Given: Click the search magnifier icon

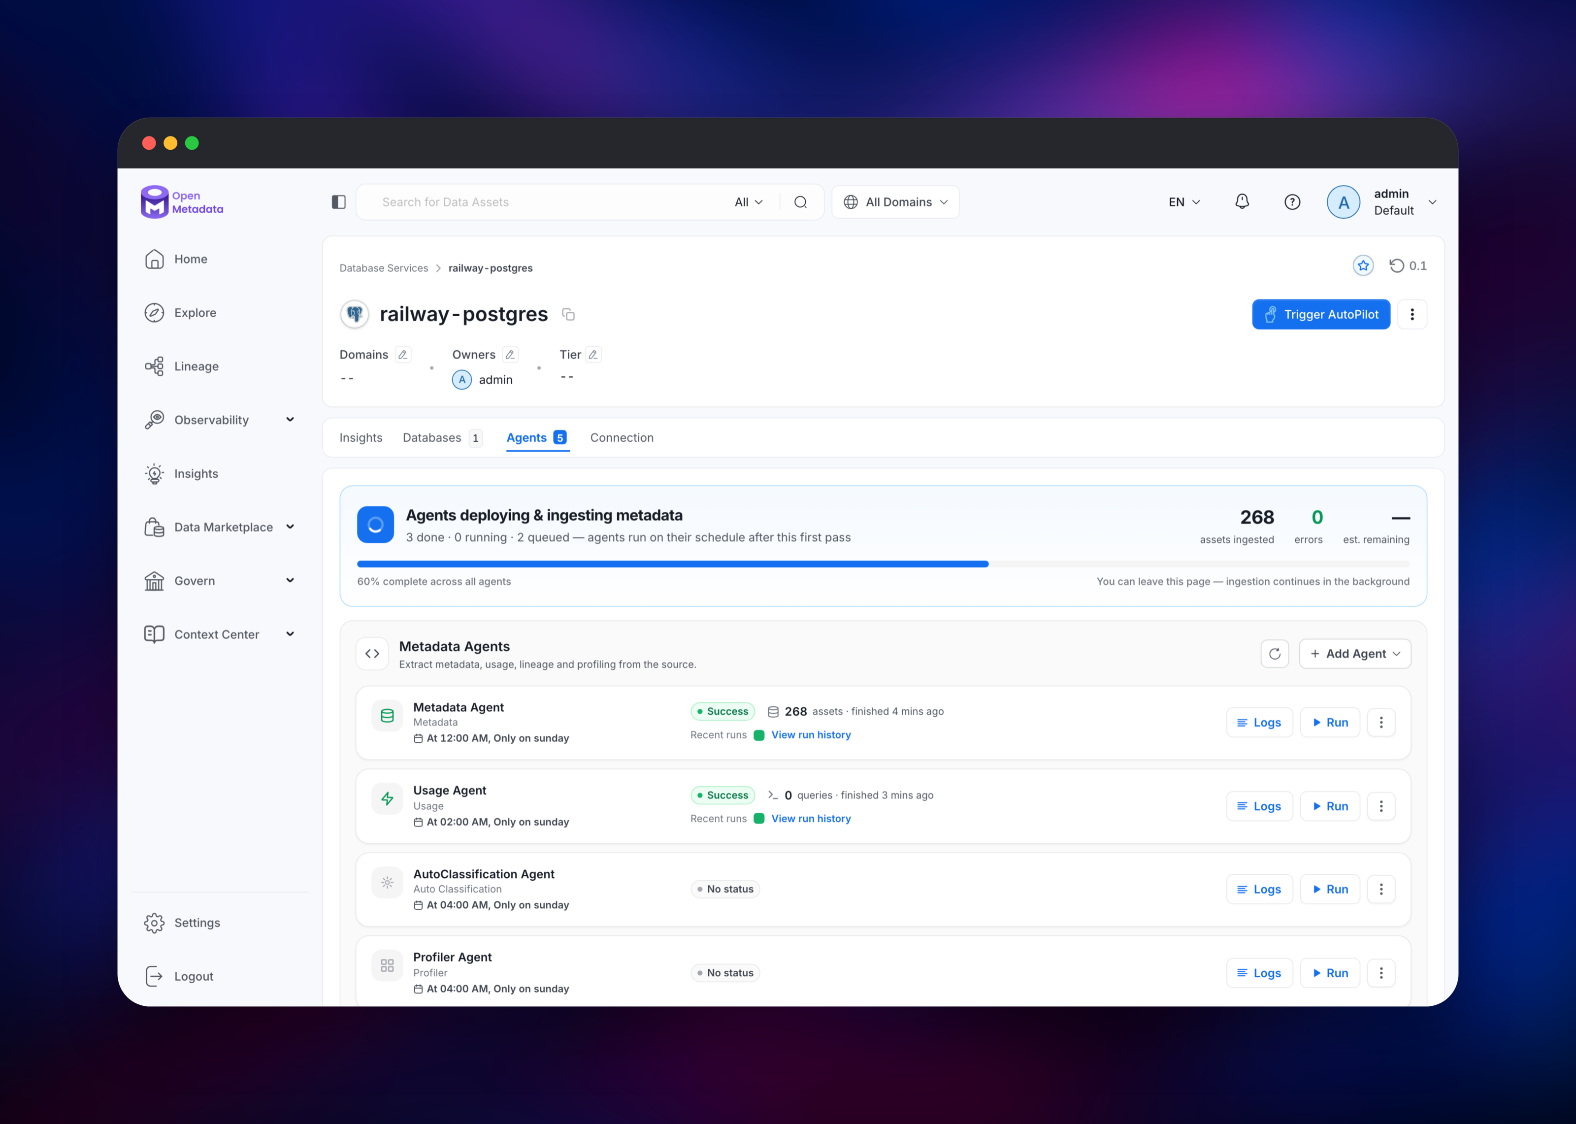Looking at the screenshot, I should [800, 202].
